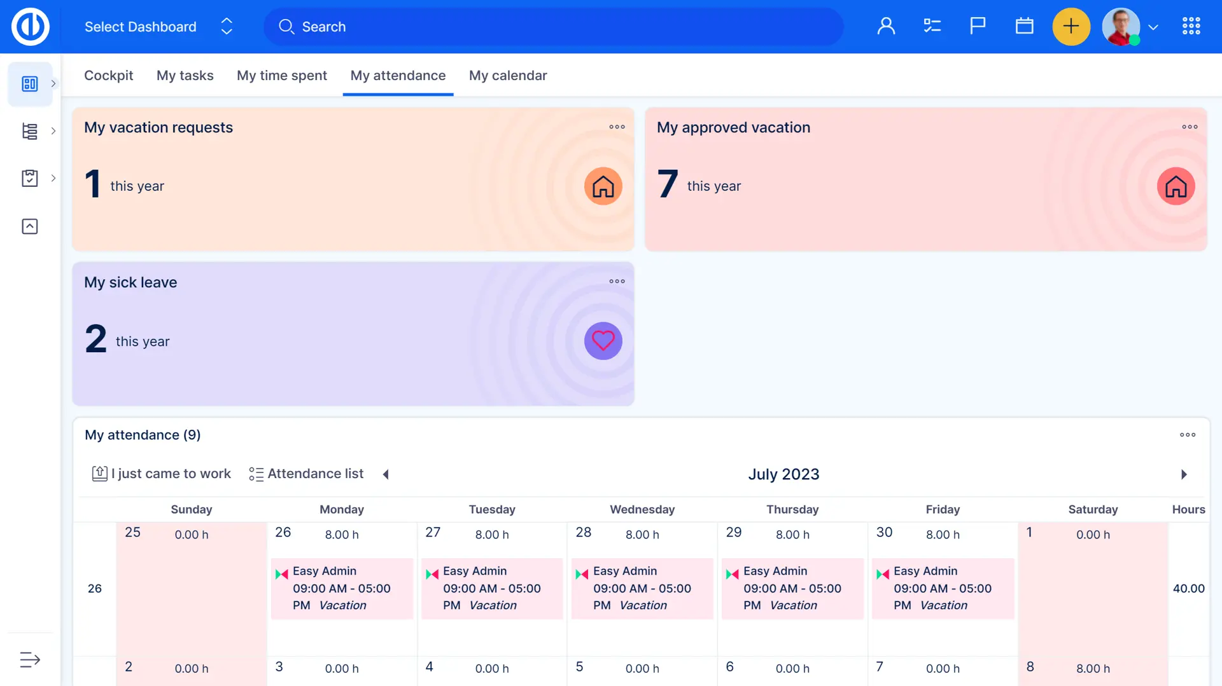Click the orange house icon in vacation requests
Viewport: 1222px width, 686px height.
click(603, 186)
